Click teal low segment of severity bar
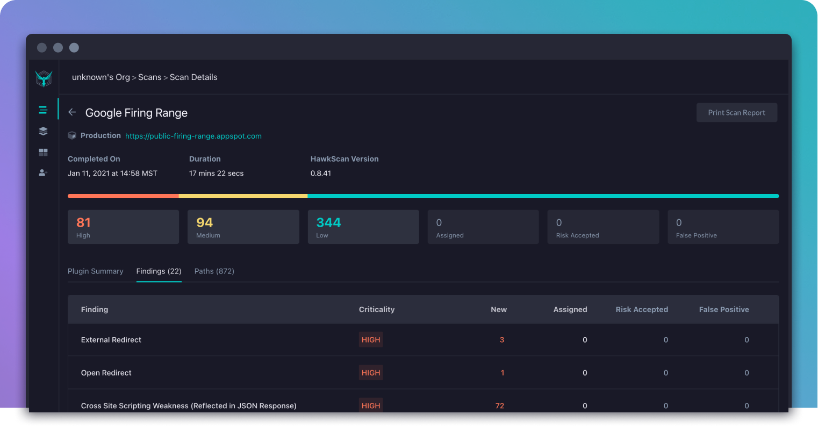The height and width of the screenshot is (427, 818). (x=543, y=196)
